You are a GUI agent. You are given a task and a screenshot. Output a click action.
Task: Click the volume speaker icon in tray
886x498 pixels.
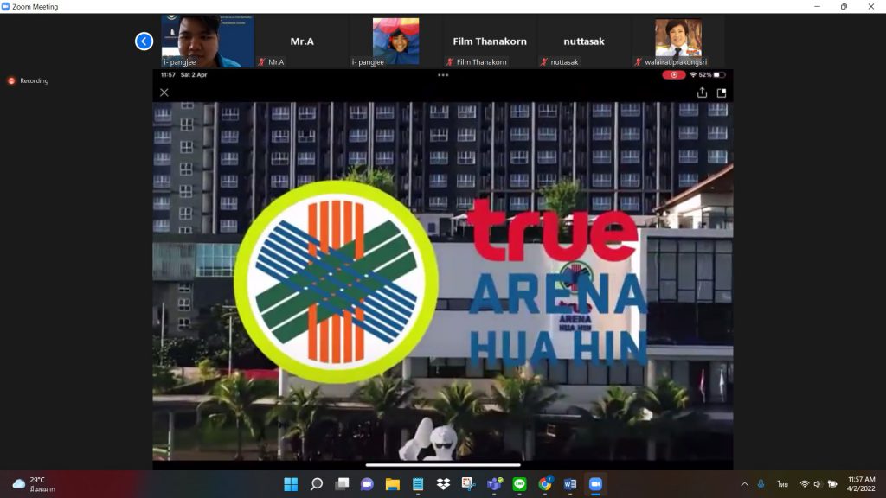[x=817, y=484]
